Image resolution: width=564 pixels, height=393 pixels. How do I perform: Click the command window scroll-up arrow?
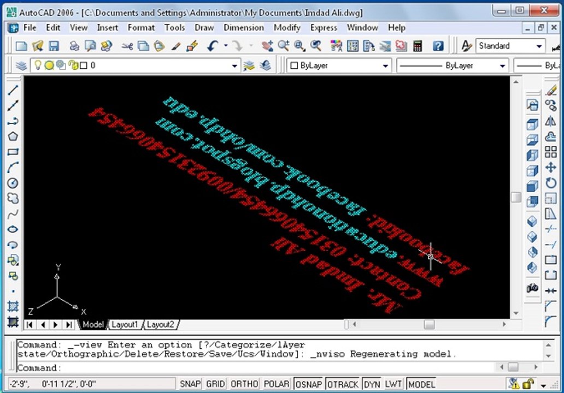548,345
